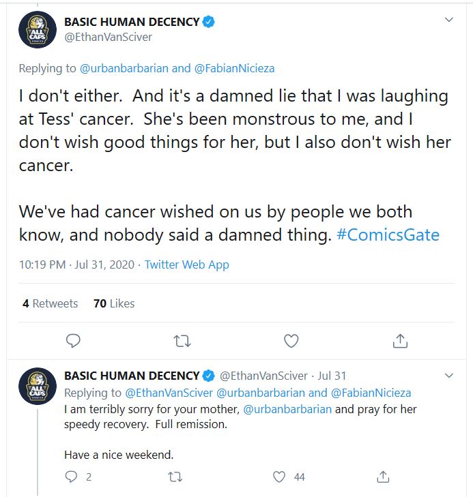Viewport: 473px width, 497px height.
Task: Open @urbanbarbarian mention in the reply text
Action: point(287,409)
